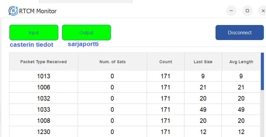Select packet type 1230 cell
This screenshot has height=137, width=266.
click(x=44, y=132)
